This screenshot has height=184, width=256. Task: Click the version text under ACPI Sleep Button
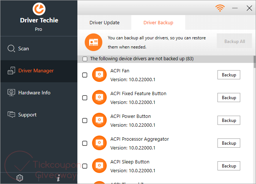[x=133, y=171]
